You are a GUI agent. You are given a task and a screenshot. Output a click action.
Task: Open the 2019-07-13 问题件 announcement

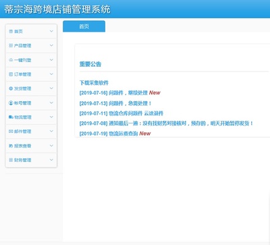(x=115, y=103)
